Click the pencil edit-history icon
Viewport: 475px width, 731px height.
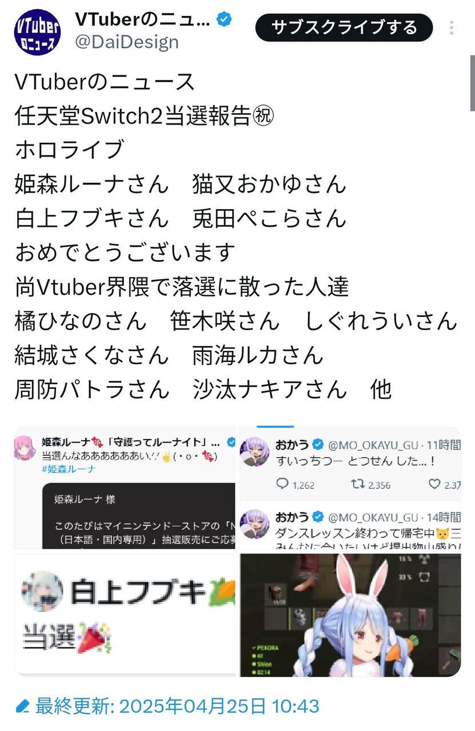pos(22,706)
